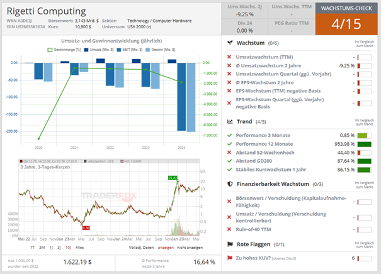Click the green check beside Performance 3 Monate

230,135
